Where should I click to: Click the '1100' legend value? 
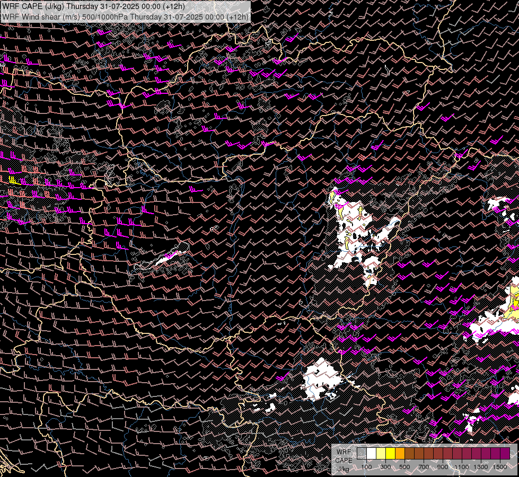click(x=461, y=467)
